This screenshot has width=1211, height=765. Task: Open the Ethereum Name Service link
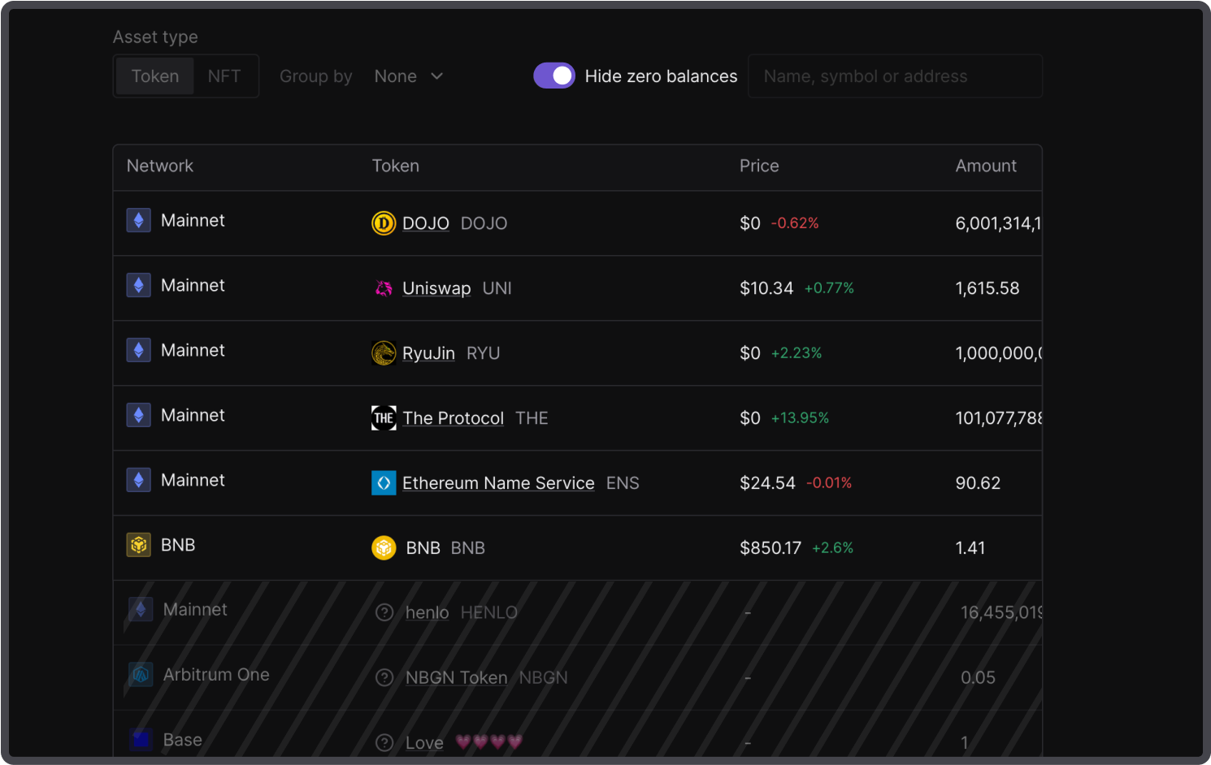(498, 483)
